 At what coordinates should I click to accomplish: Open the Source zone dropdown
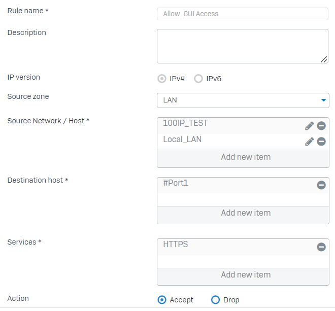pos(243,100)
